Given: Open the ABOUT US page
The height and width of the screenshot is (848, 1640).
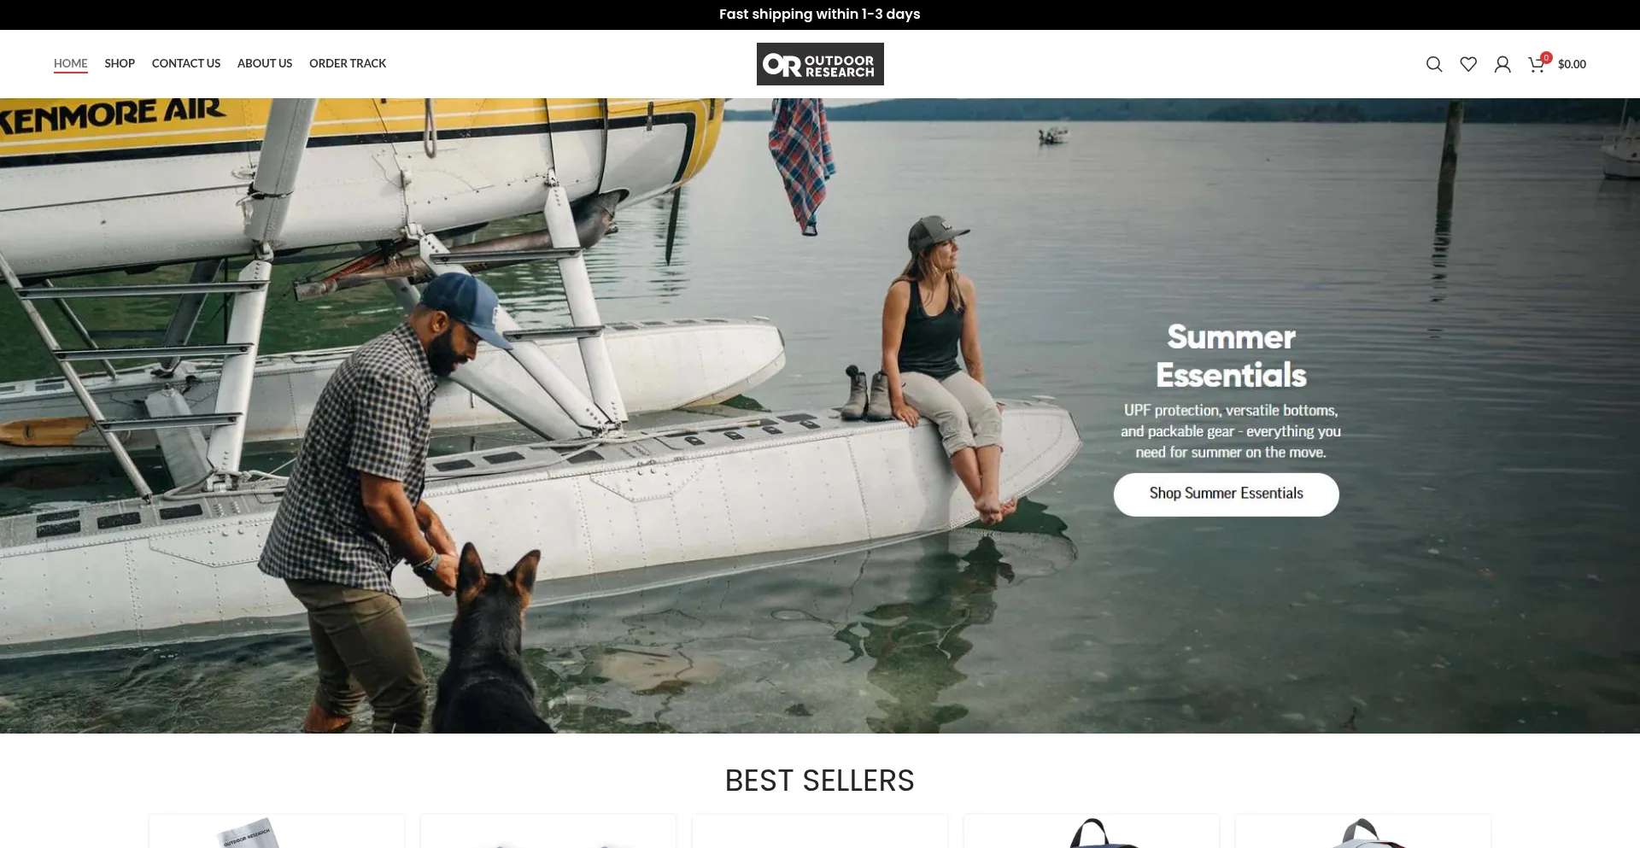Looking at the screenshot, I should 265,63.
